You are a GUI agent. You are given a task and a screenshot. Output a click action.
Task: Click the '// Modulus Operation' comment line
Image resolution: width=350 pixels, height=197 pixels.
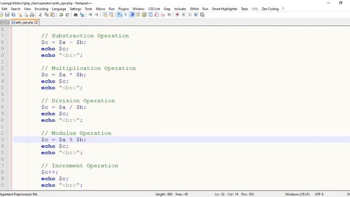click(x=76, y=133)
